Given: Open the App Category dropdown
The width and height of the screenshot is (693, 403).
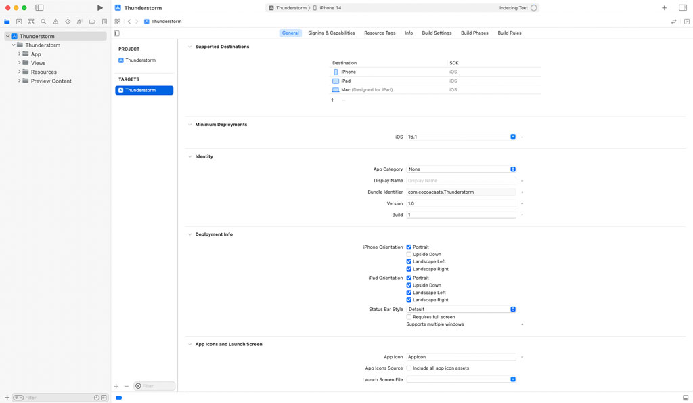Looking at the screenshot, I should click(x=461, y=169).
